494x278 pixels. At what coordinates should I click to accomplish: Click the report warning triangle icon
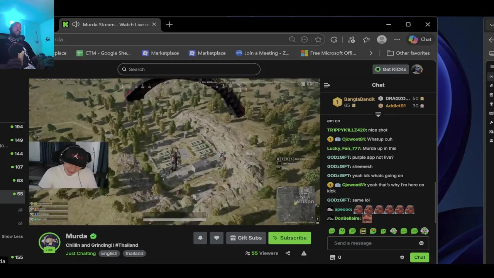tap(304, 253)
